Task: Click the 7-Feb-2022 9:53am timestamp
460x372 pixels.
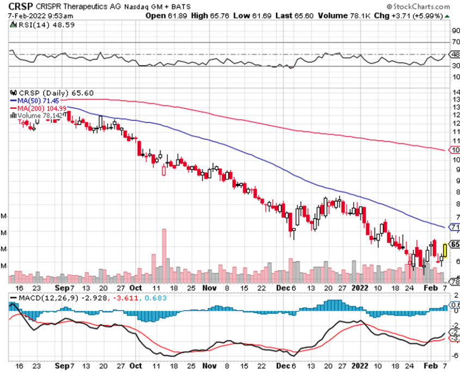Action: pos(40,16)
